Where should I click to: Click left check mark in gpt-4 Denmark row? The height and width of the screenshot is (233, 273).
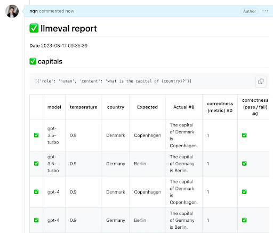[36, 192]
